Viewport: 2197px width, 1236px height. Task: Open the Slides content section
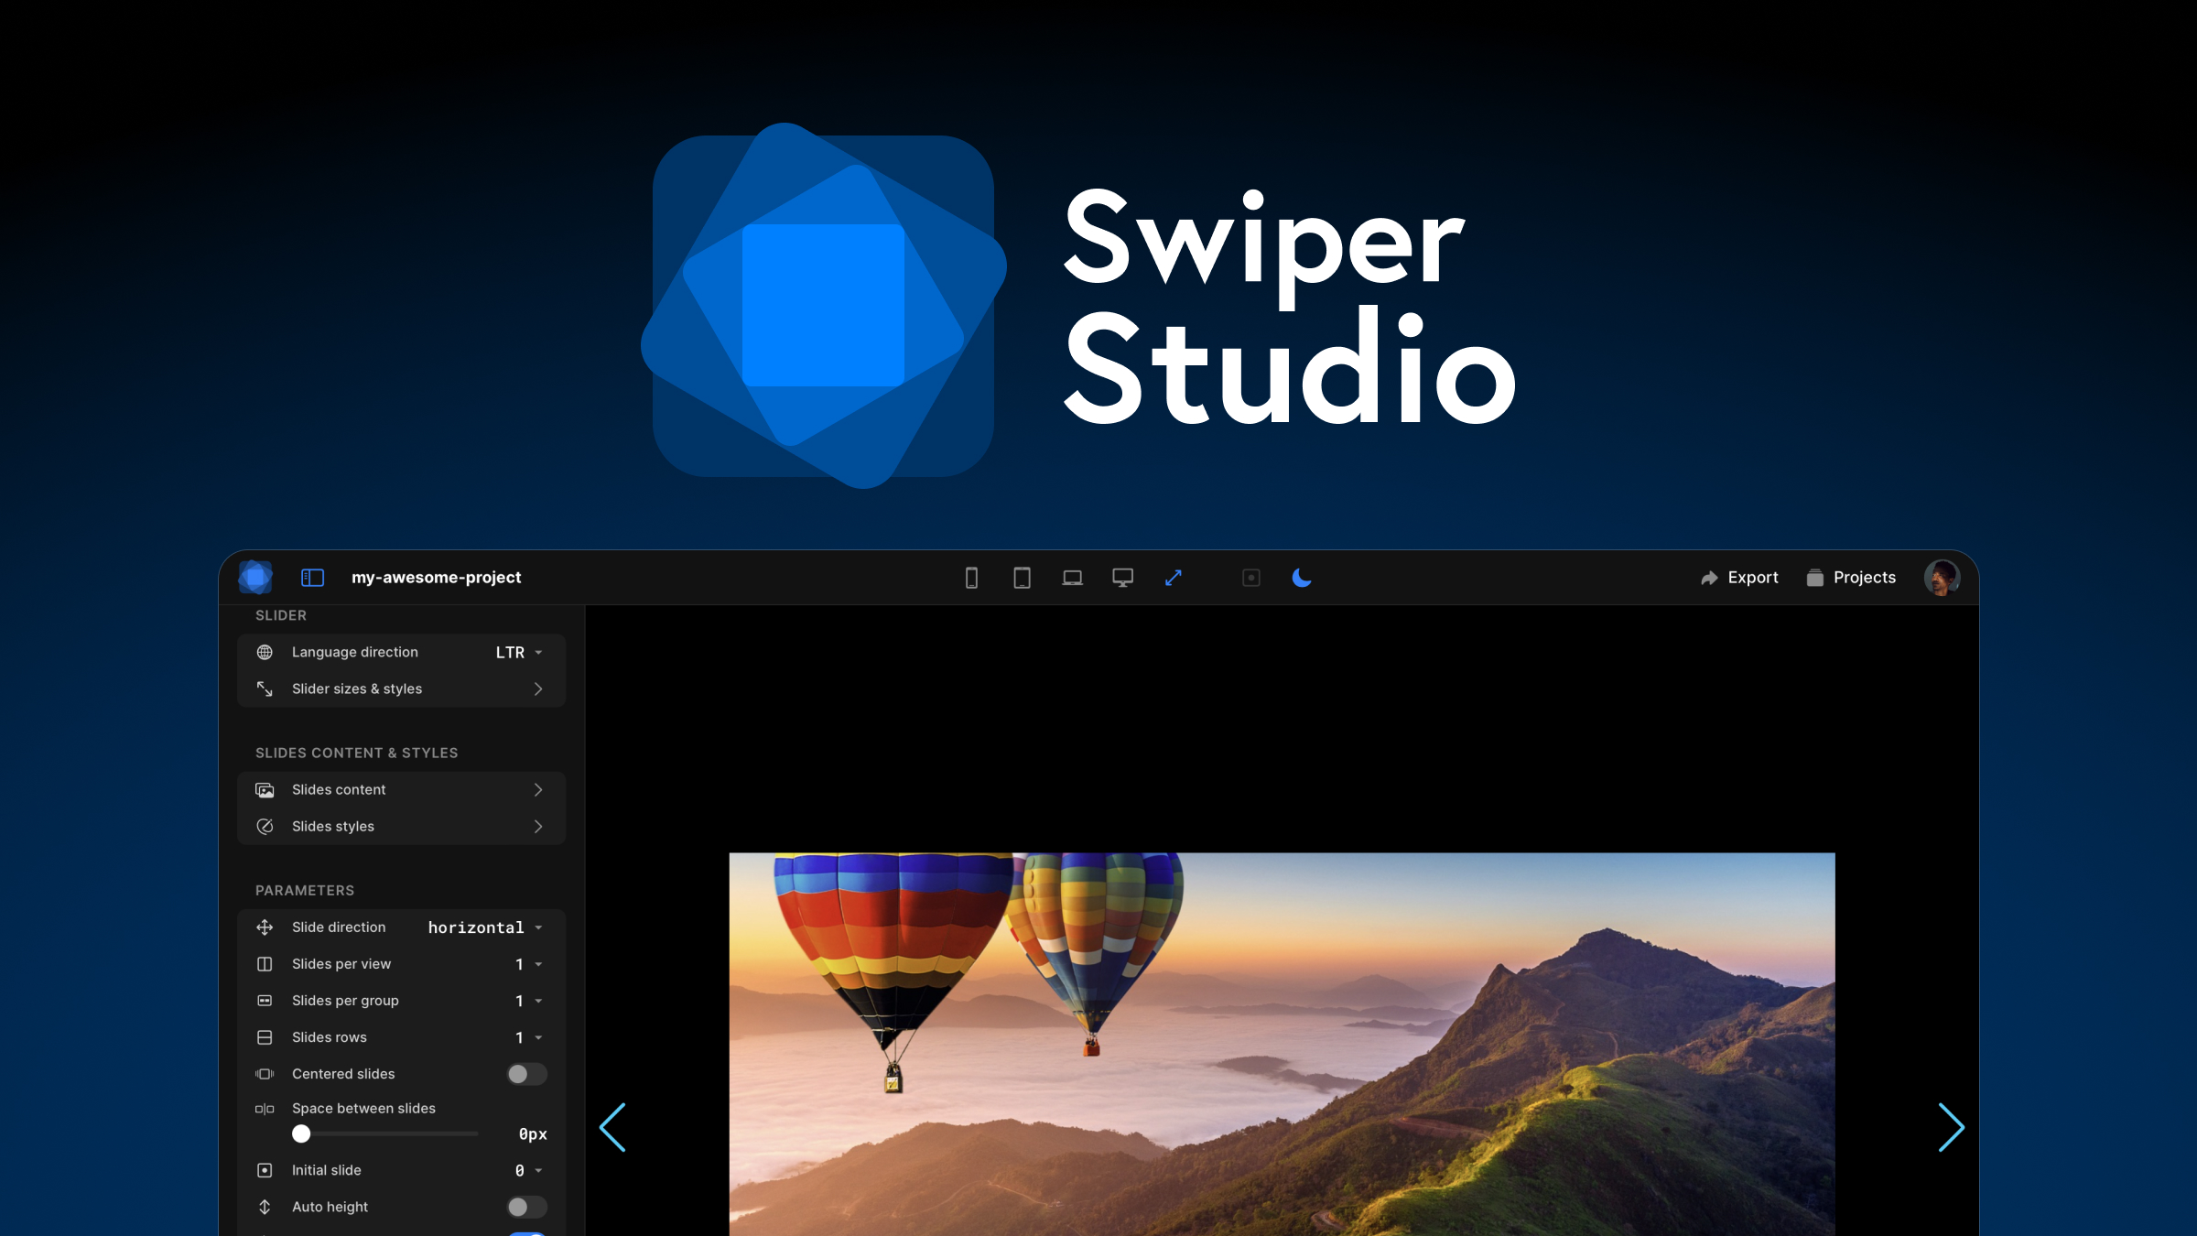(401, 789)
